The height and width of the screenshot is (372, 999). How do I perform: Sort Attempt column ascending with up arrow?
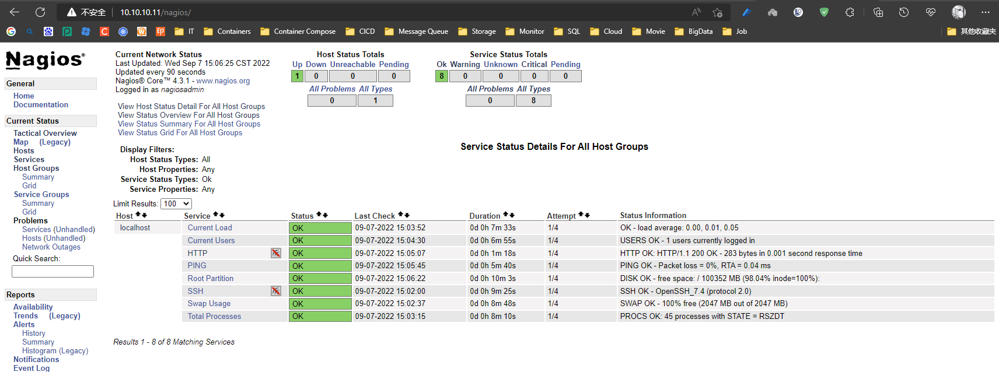tap(581, 215)
